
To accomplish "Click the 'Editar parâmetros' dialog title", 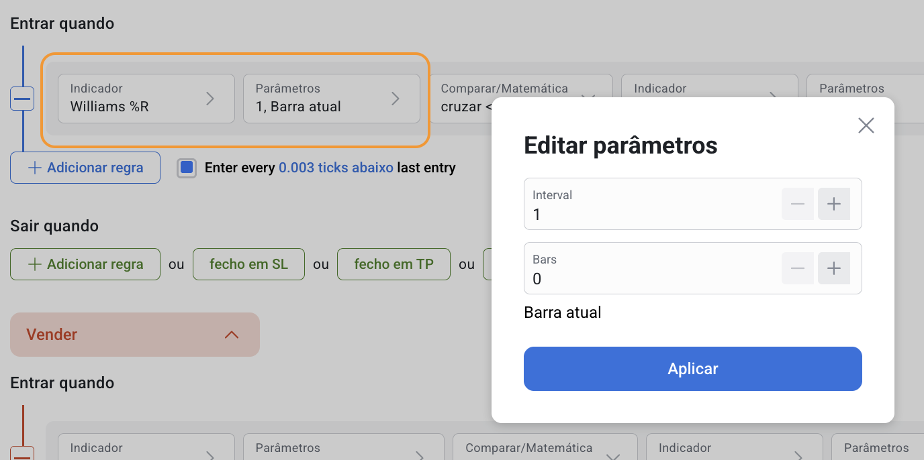I will [x=620, y=146].
